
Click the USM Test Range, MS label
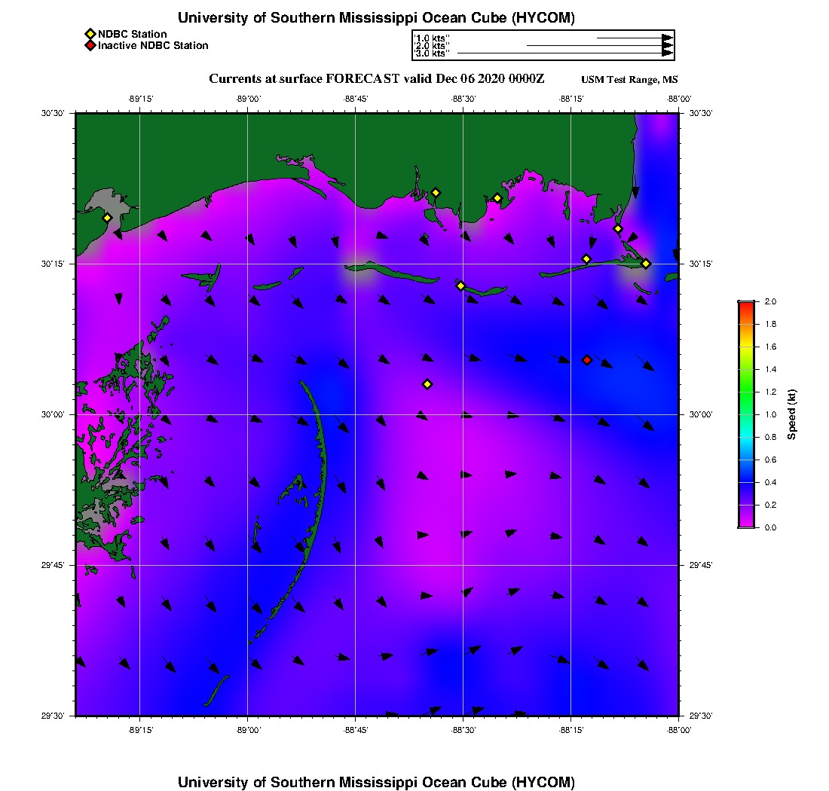click(629, 79)
